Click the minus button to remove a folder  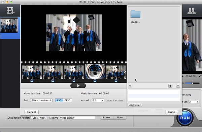click(178, 86)
